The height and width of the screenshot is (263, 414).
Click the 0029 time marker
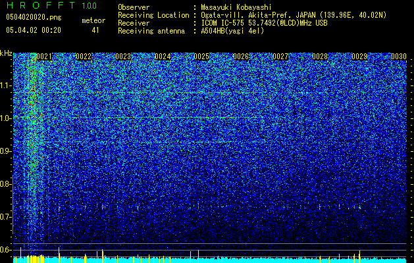click(x=359, y=57)
